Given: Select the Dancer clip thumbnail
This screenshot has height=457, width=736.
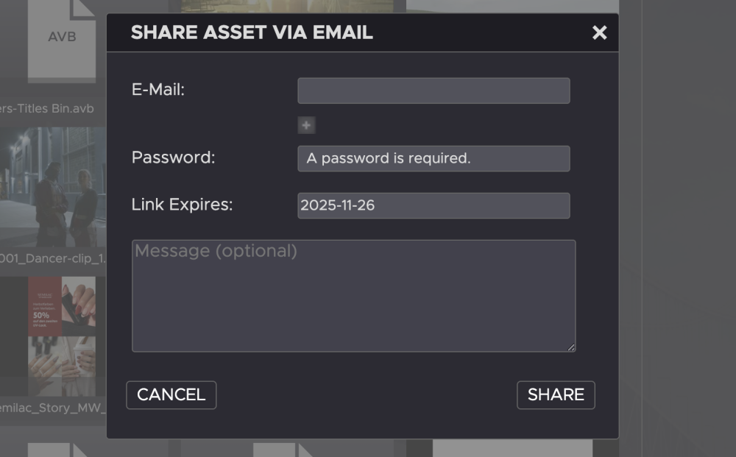Looking at the screenshot, I should [x=53, y=188].
